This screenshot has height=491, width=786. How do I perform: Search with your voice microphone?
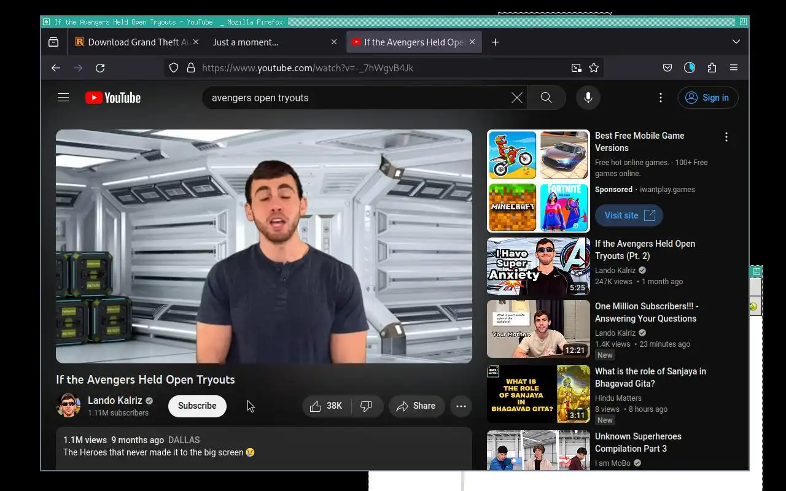click(x=588, y=98)
